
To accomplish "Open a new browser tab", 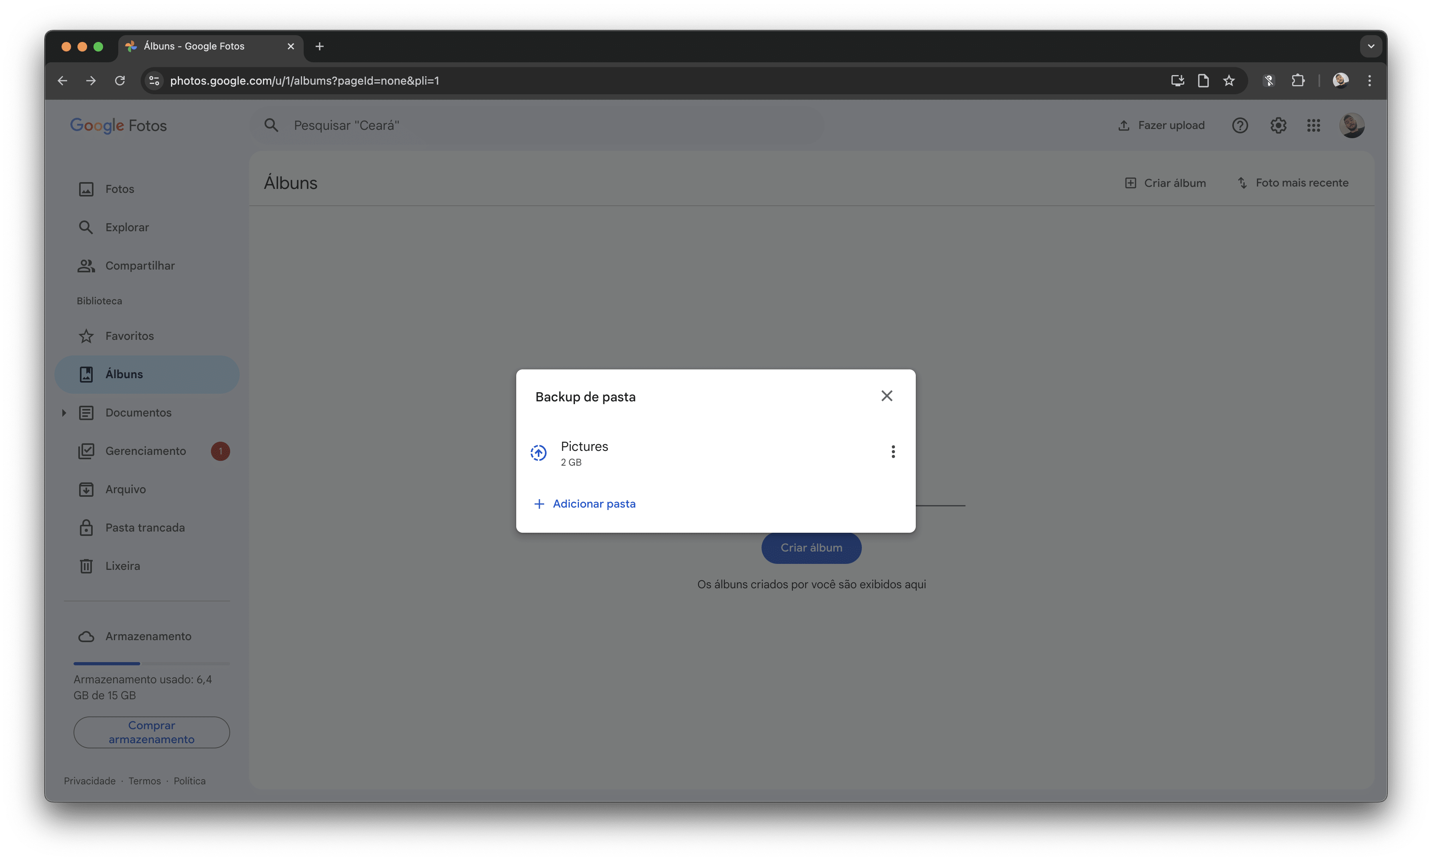I will (319, 46).
